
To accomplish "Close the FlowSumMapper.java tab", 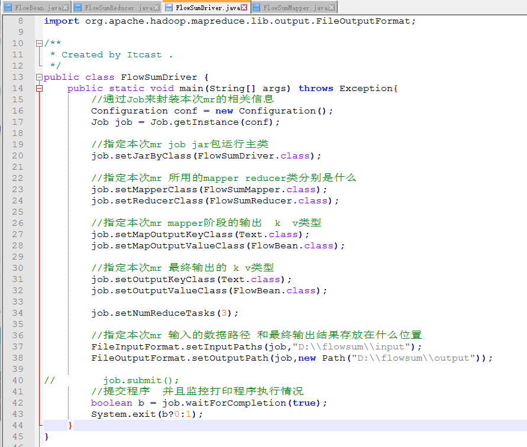I will coord(332,8).
